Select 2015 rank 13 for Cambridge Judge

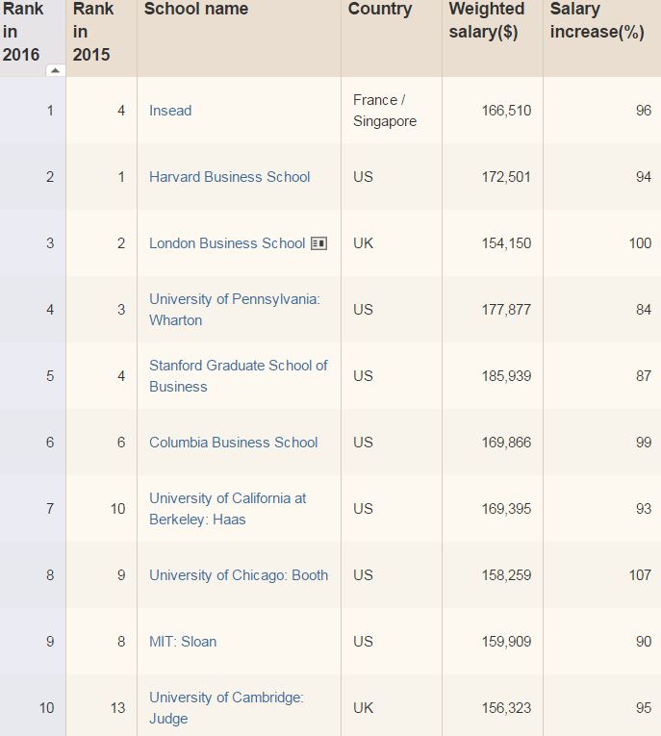click(x=117, y=708)
